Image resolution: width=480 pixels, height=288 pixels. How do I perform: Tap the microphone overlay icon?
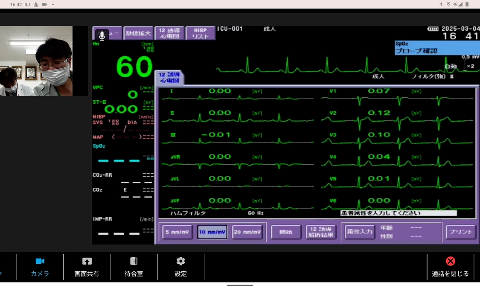pyautogui.click(x=102, y=35)
